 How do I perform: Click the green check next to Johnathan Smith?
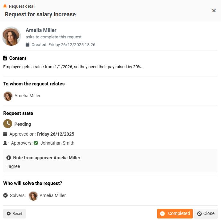[36, 143]
